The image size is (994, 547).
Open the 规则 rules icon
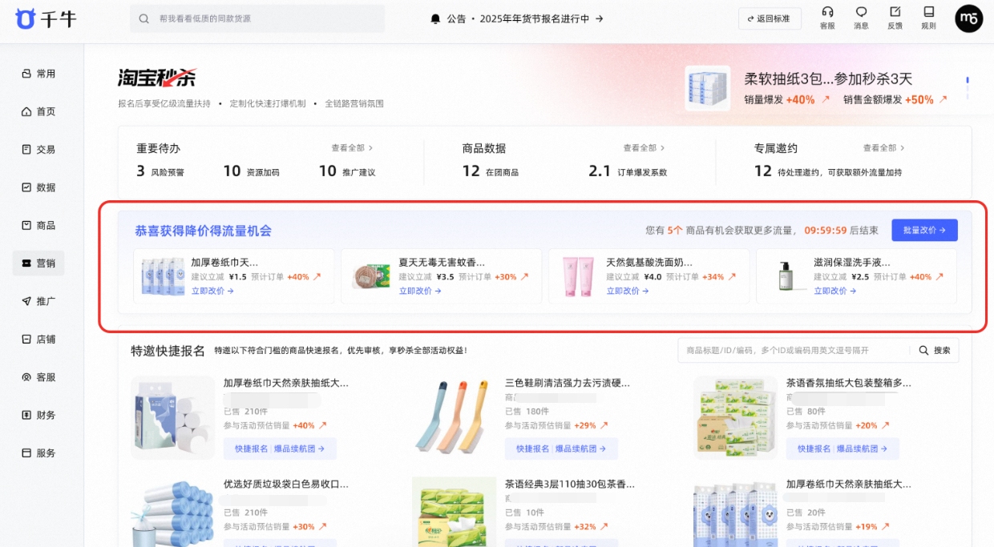[x=928, y=12]
